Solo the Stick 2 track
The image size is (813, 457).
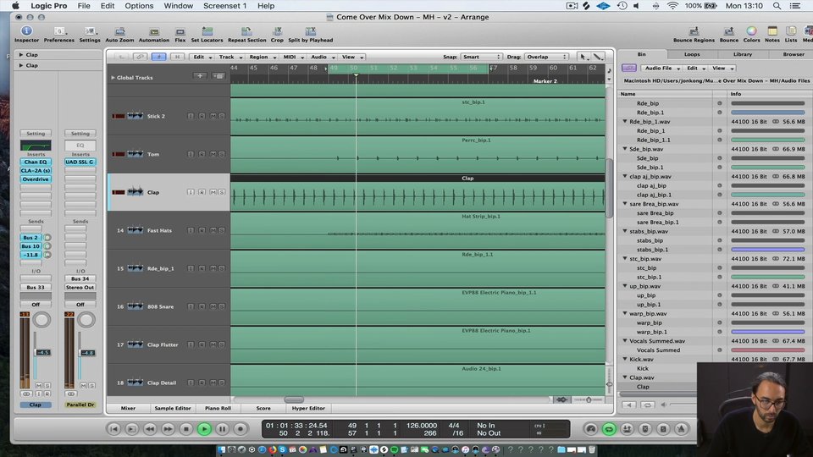[222, 116]
